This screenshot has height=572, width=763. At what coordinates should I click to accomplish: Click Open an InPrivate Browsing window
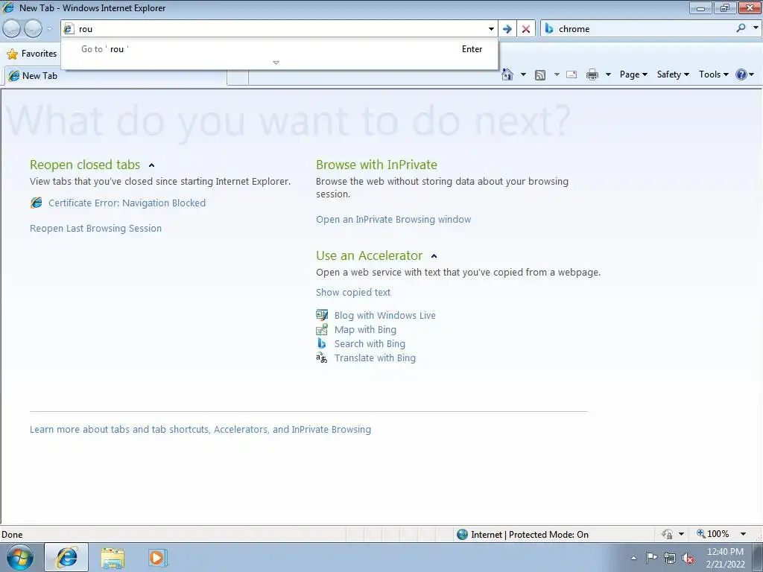(x=393, y=220)
